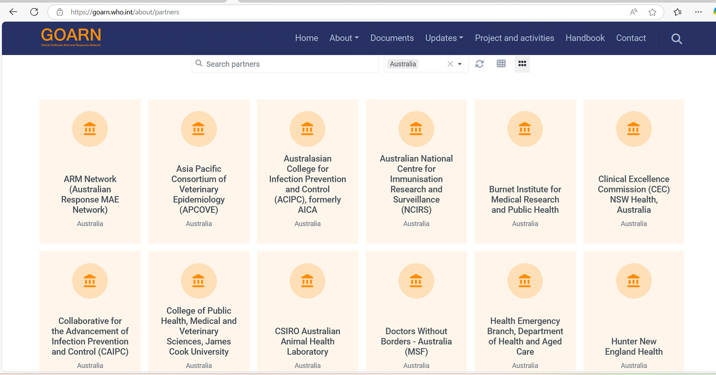Open the favorites list icon
This screenshot has height=375, width=716.
pyautogui.click(x=678, y=12)
